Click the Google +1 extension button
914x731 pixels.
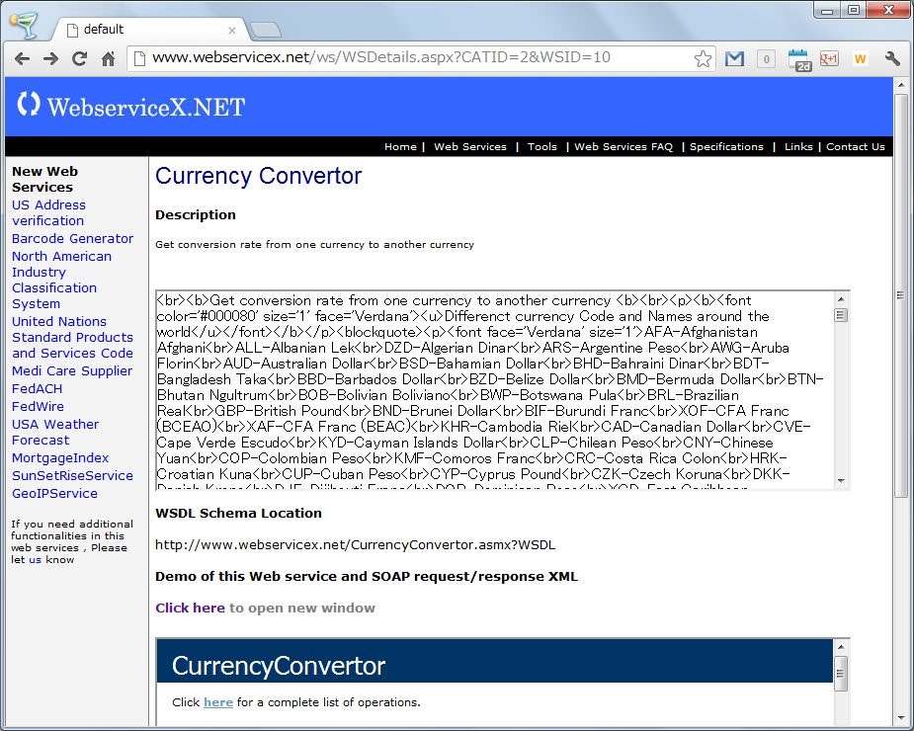pos(829,58)
